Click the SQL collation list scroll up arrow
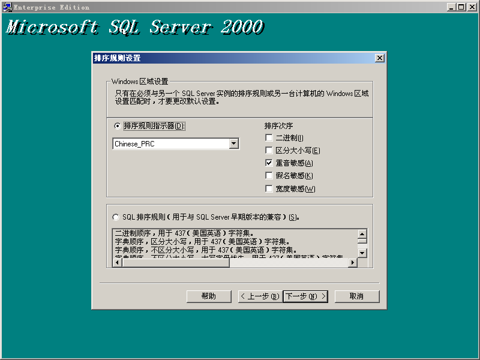The image size is (480, 360). (x=362, y=234)
